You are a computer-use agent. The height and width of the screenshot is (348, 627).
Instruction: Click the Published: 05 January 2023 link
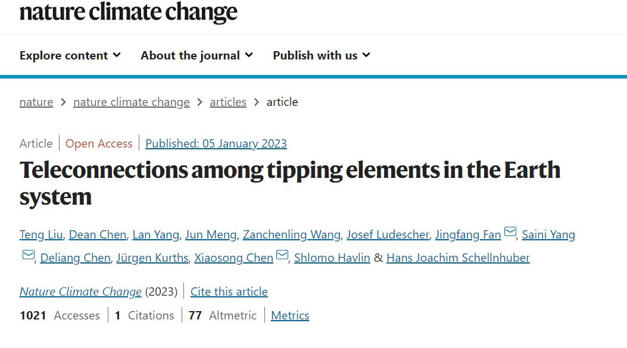click(216, 143)
